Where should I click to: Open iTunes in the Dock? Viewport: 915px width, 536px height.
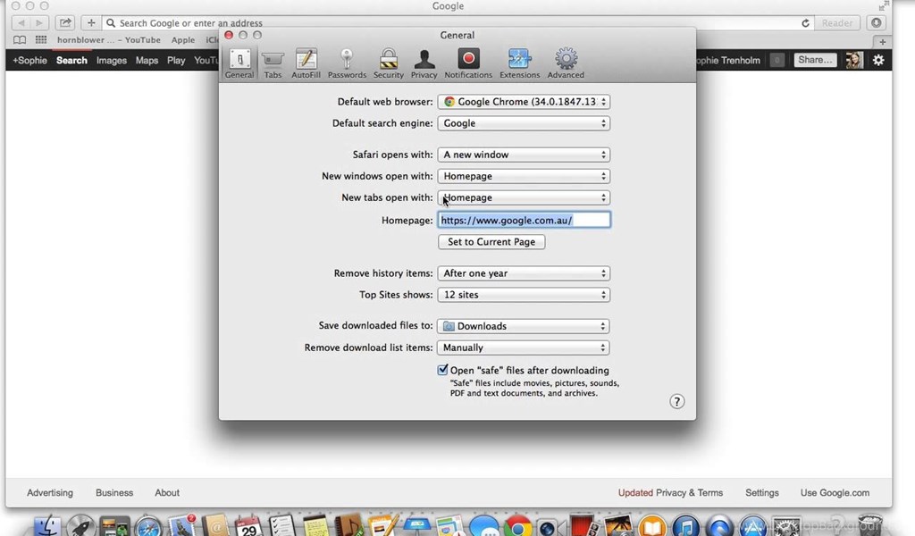pos(685,527)
